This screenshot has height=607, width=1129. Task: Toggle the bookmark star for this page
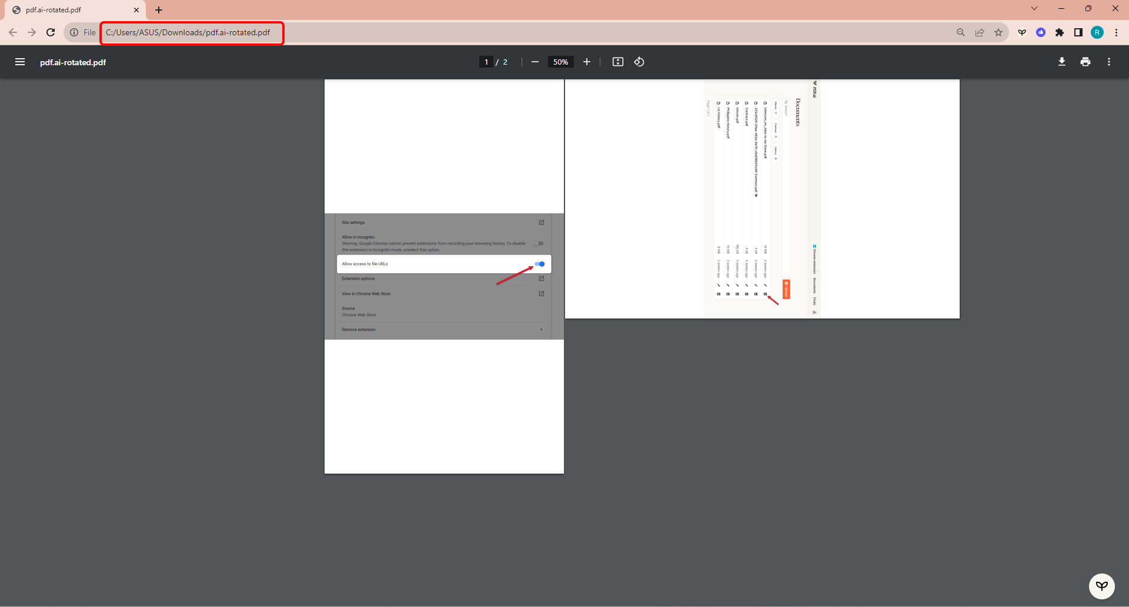[x=998, y=32]
